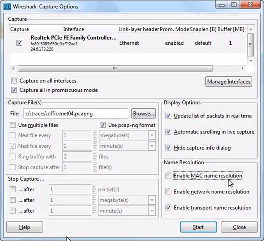Click interface list scroll left arrow
Viewport: 264px width, 241px height.
(x=13, y=68)
